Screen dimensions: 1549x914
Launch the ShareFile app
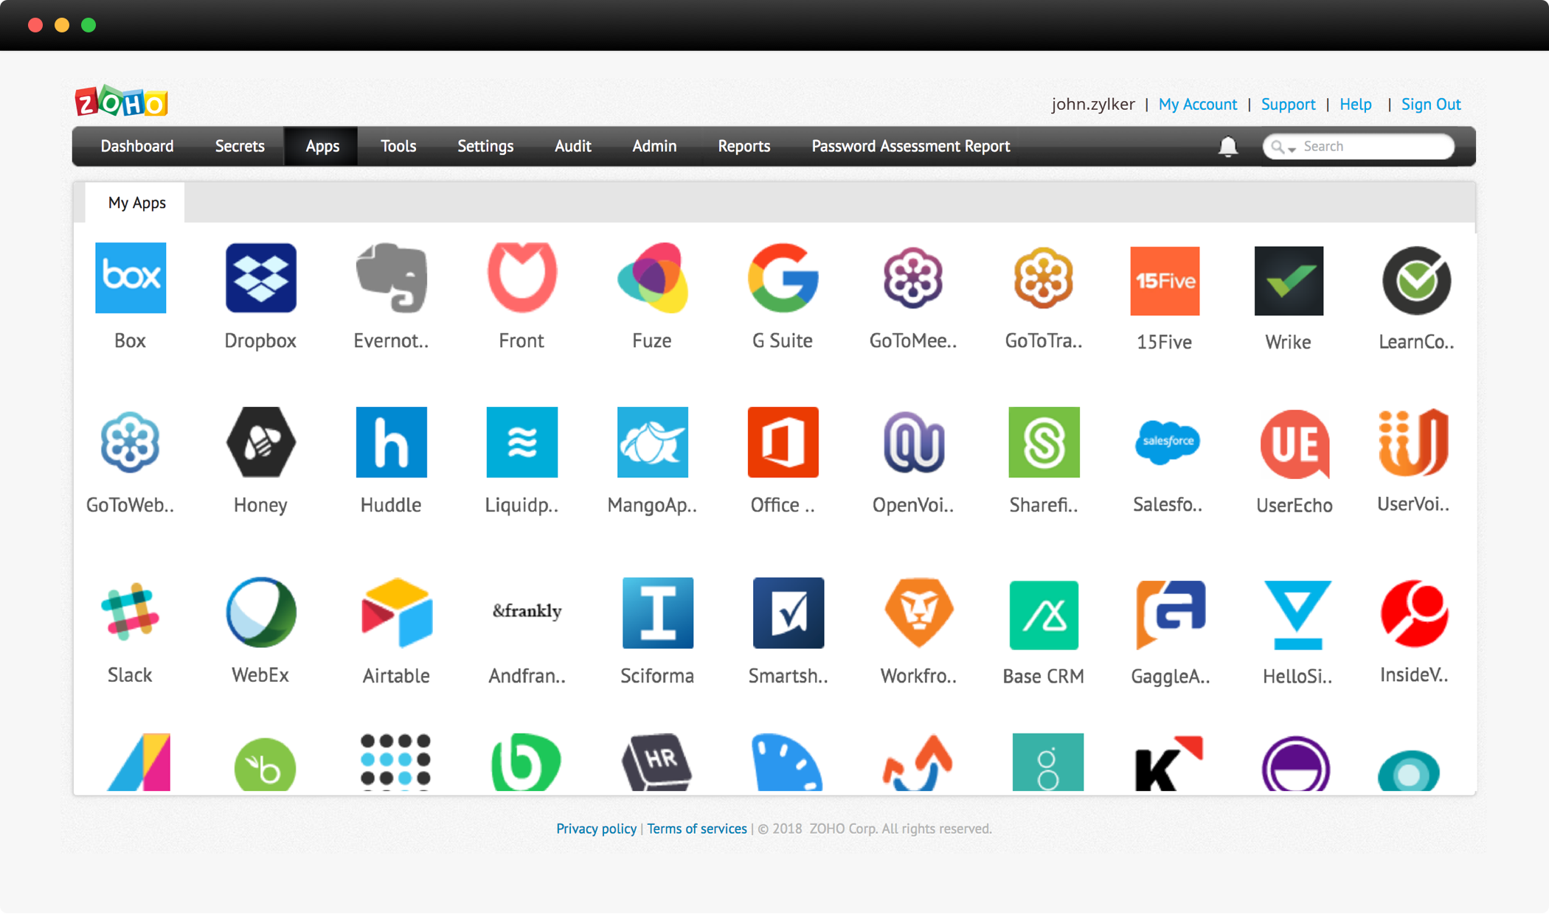click(1044, 442)
